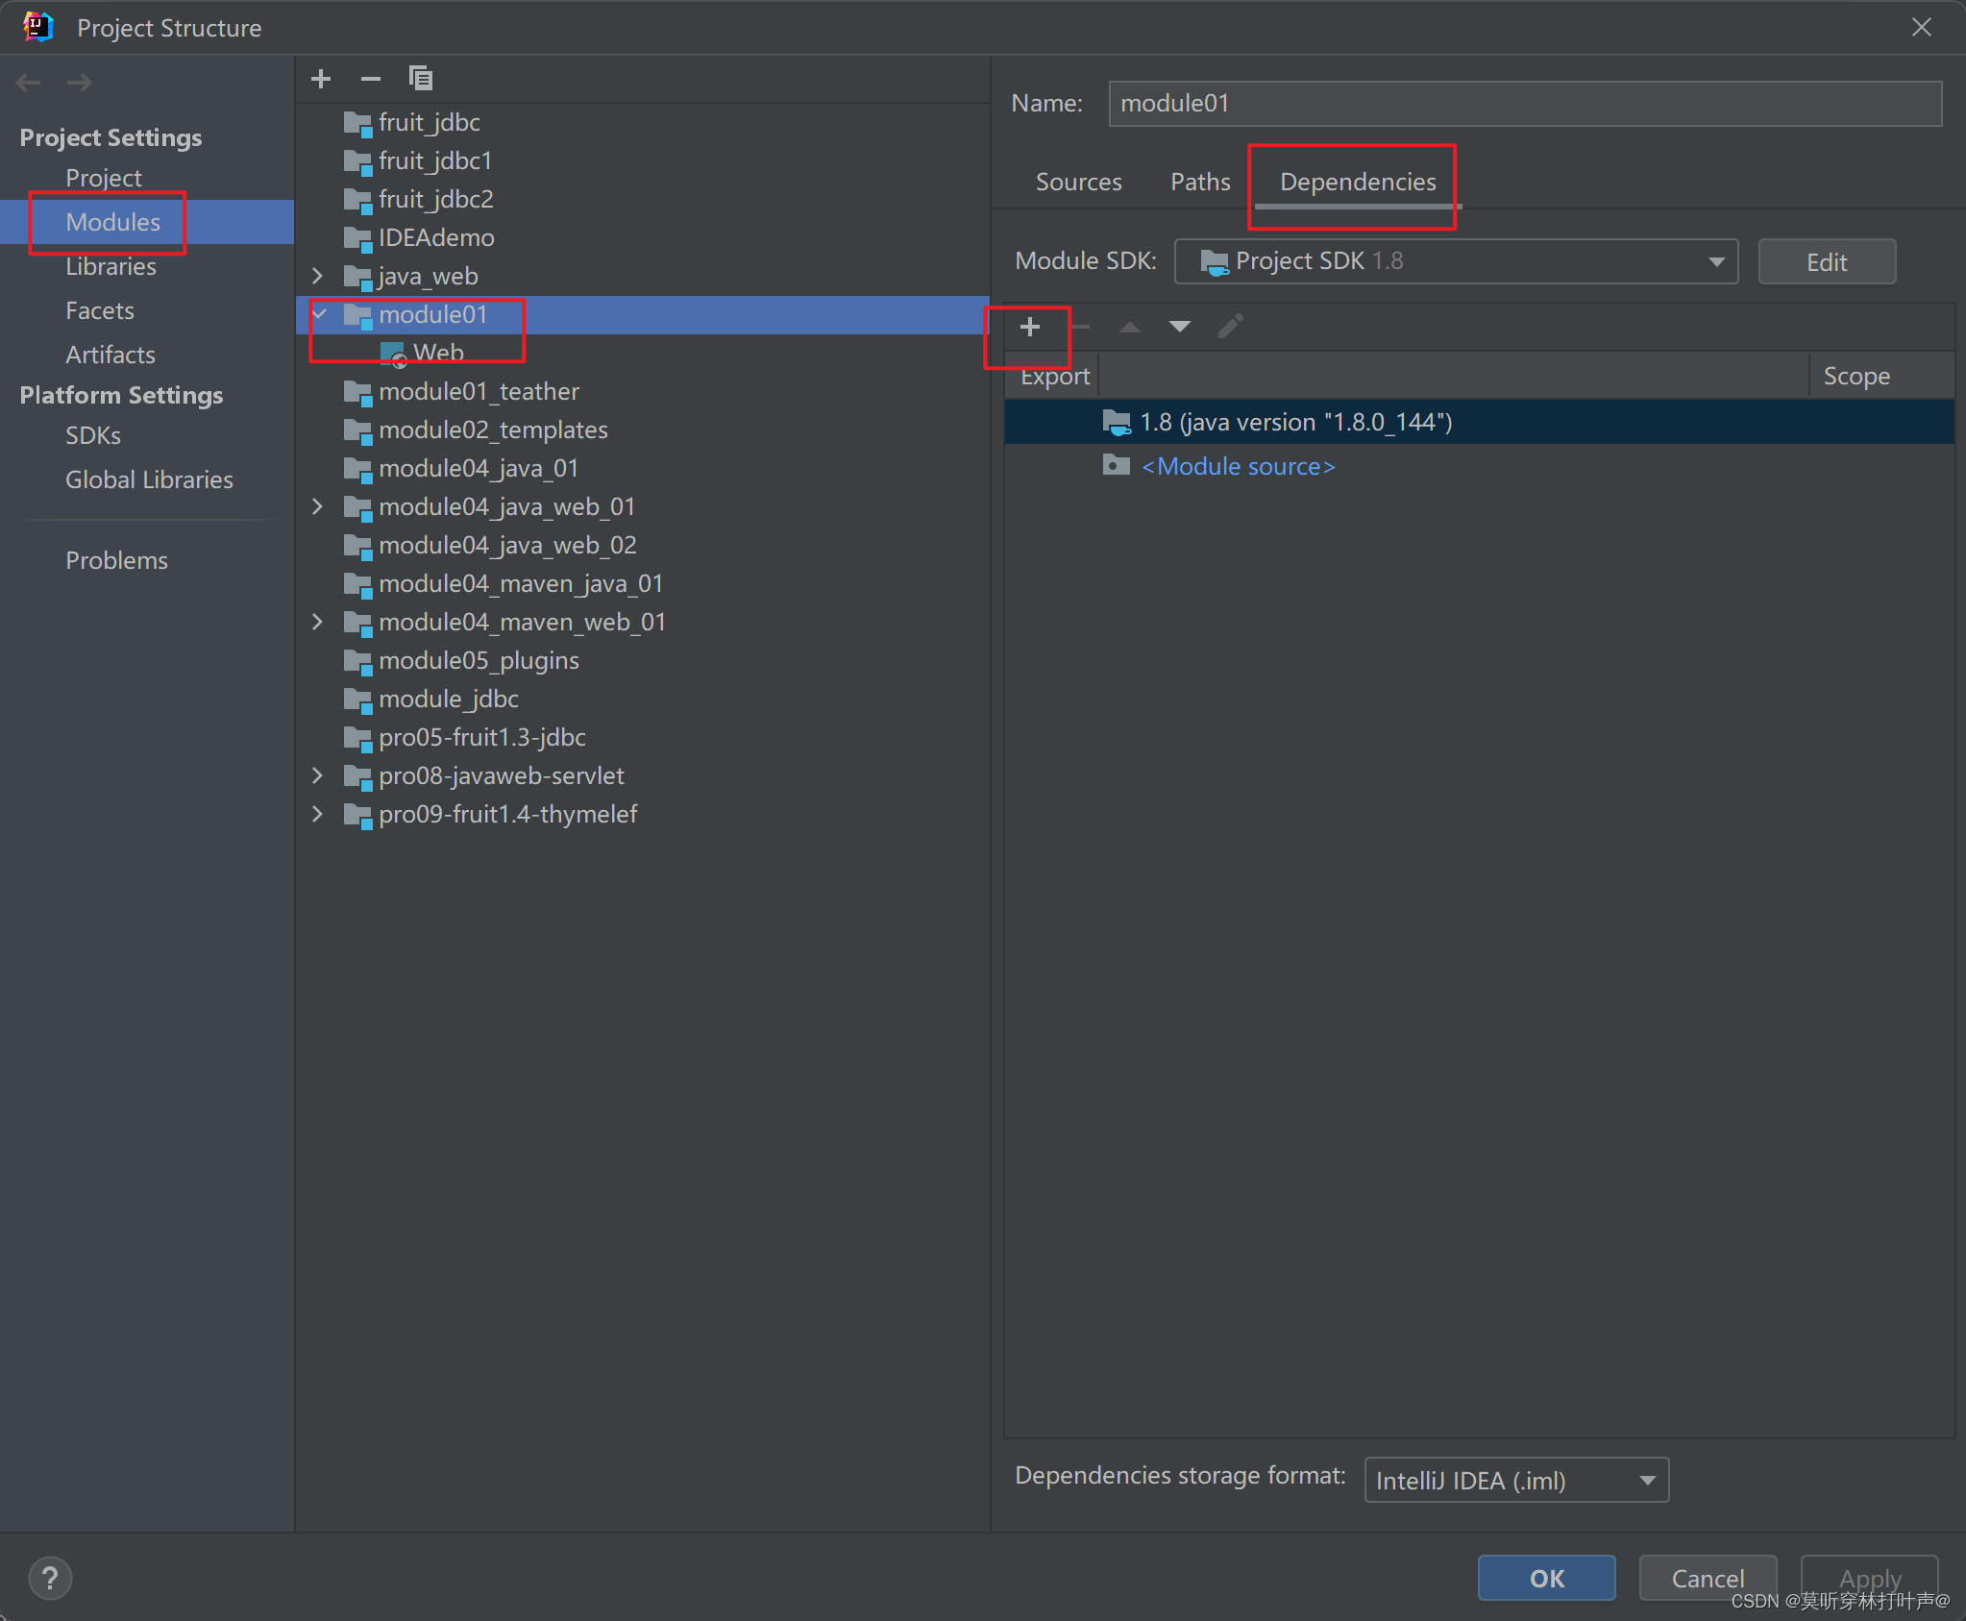1966x1621 pixels.
Task: Click the module Name input field
Action: point(1525,103)
